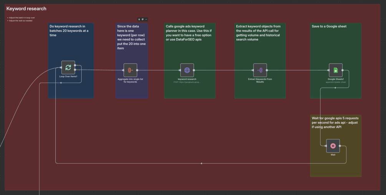The height and width of the screenshot is (195, 386).
Task: Click output connector of Wait node
Action: click(x=340, y=146)
